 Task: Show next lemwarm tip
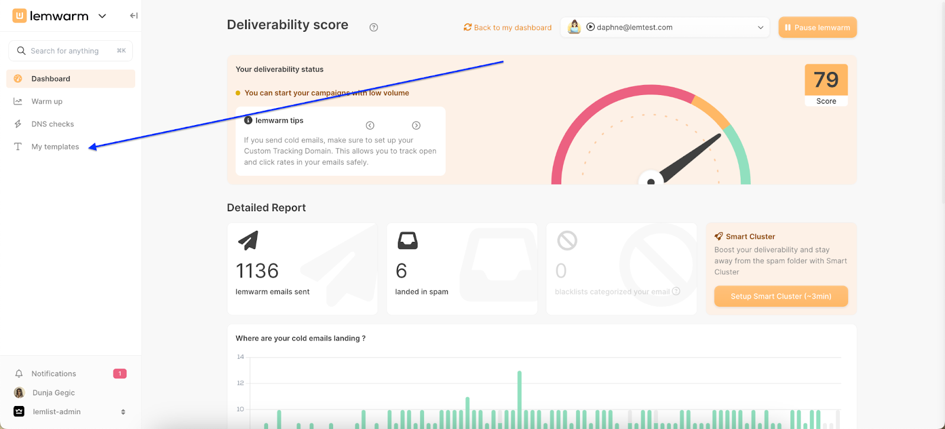416,125
